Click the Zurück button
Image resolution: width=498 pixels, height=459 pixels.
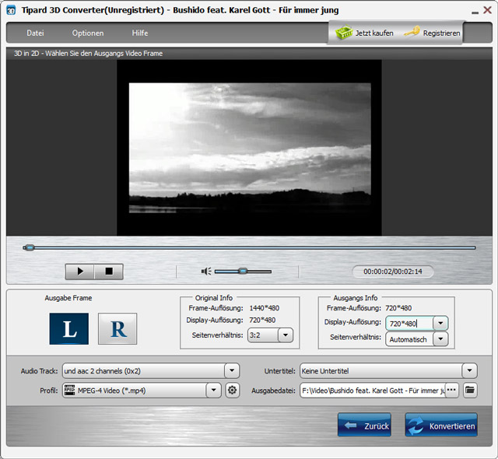364,425
